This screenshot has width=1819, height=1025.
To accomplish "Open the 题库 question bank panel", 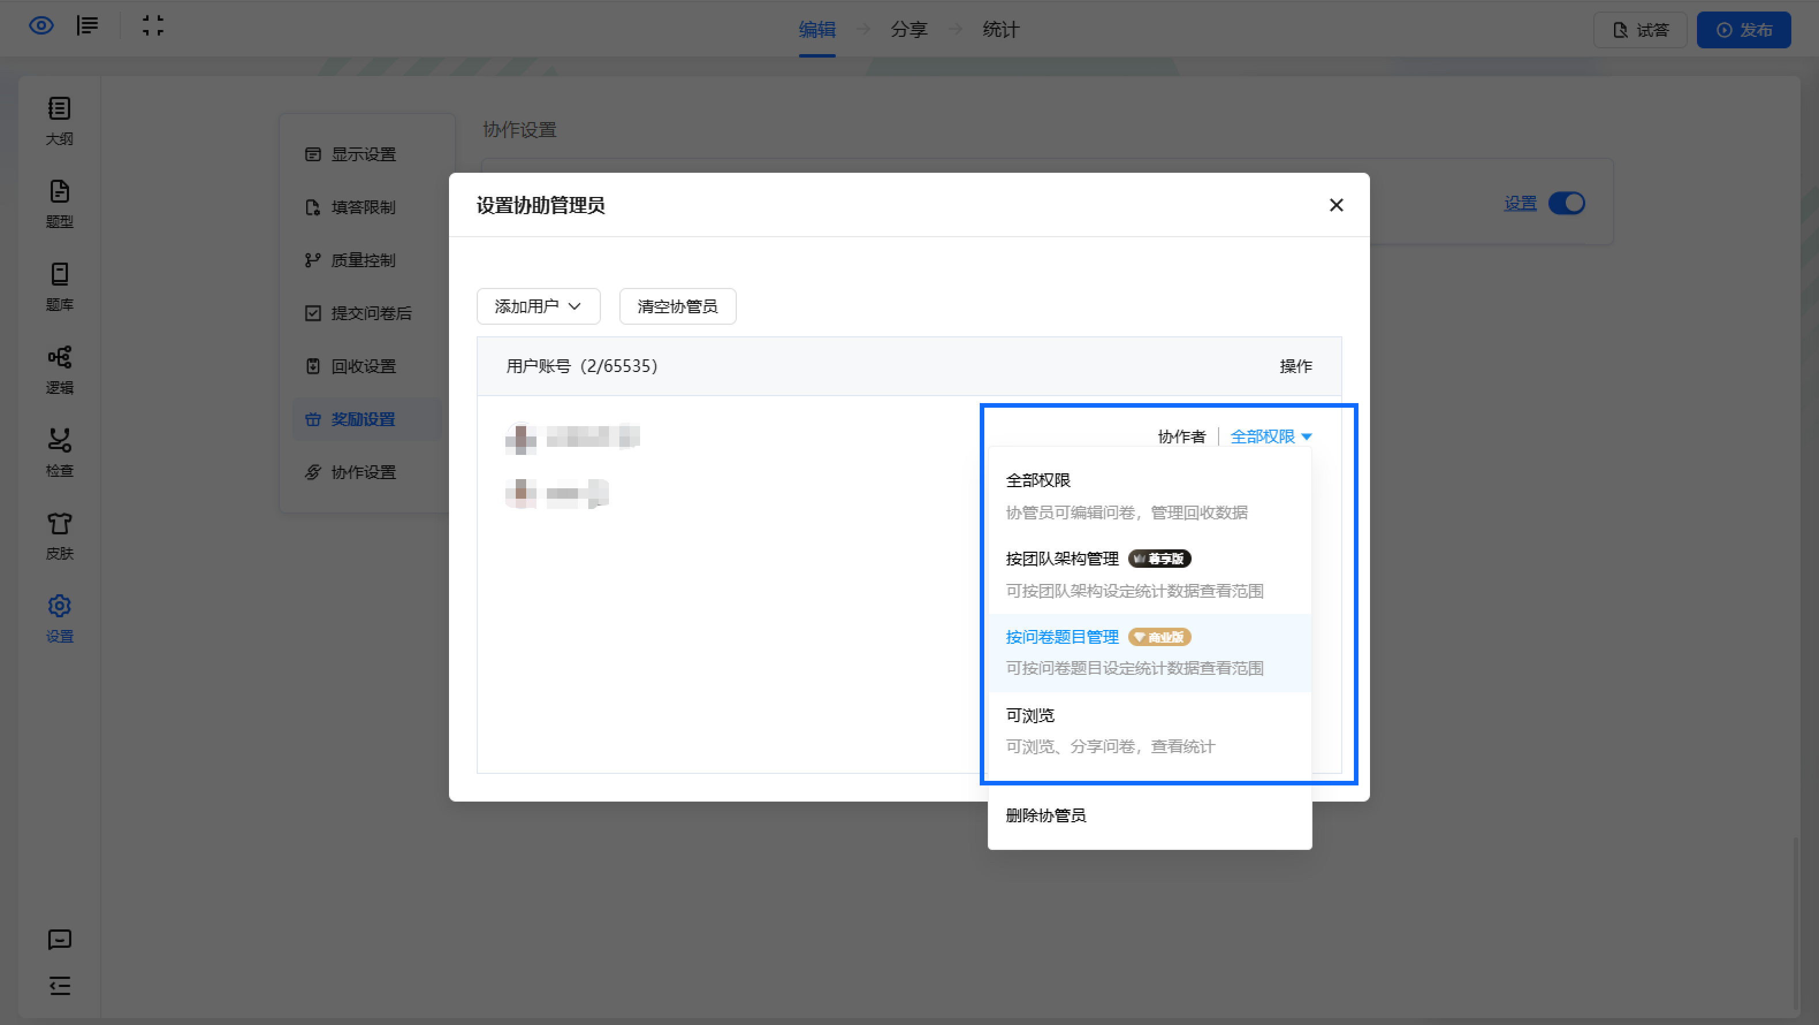I will click(x=59, y=287).
